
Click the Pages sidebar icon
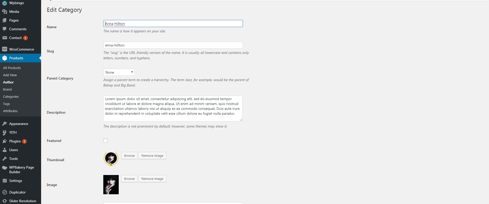click(4, 20)
